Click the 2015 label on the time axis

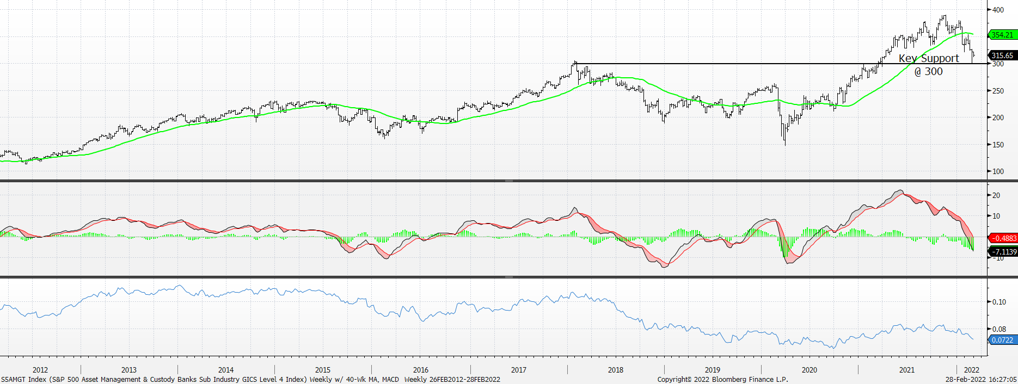(x=323, y=370)
